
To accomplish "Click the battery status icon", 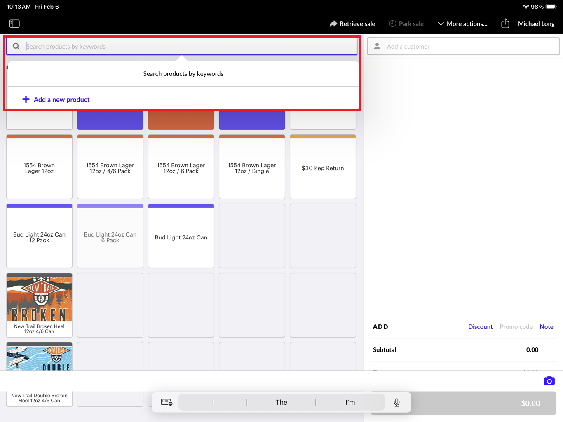I will coord(551,7).
